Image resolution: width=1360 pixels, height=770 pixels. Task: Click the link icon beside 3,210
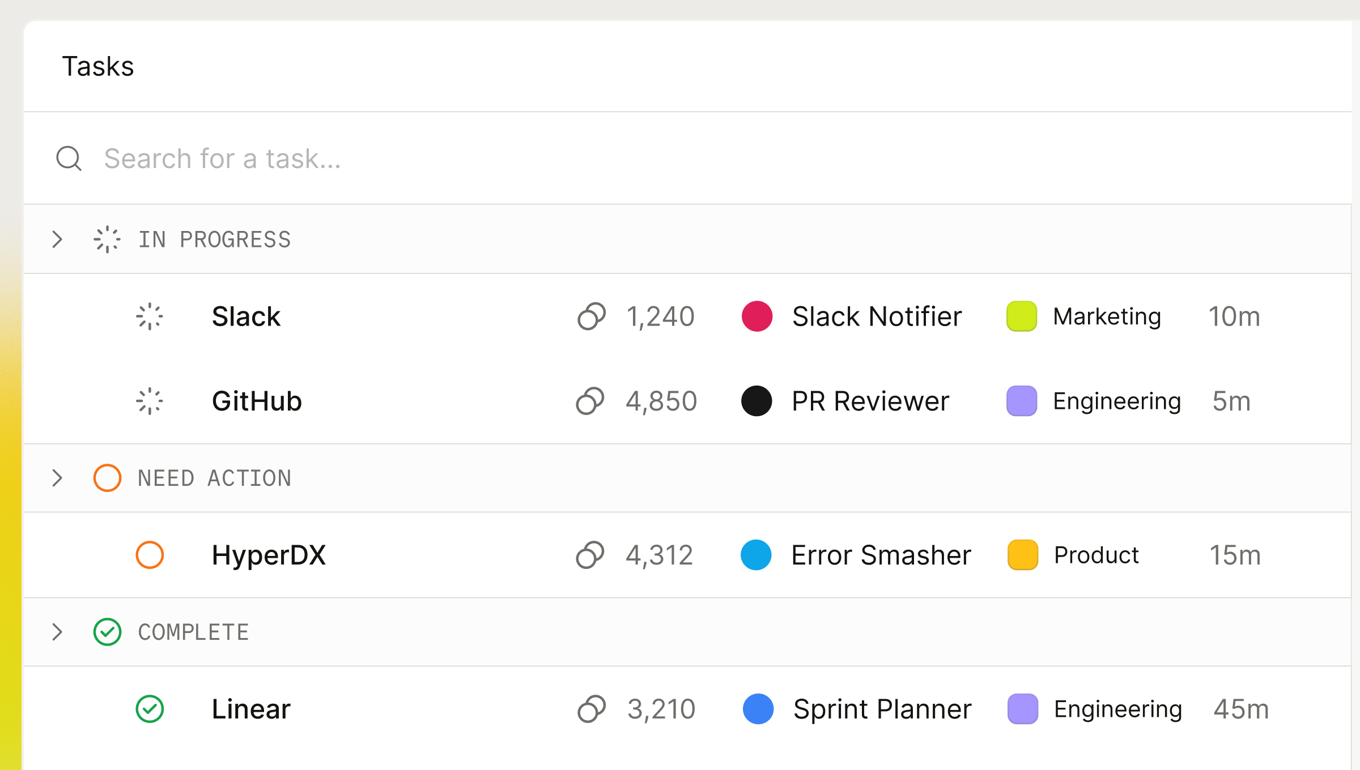592,709
